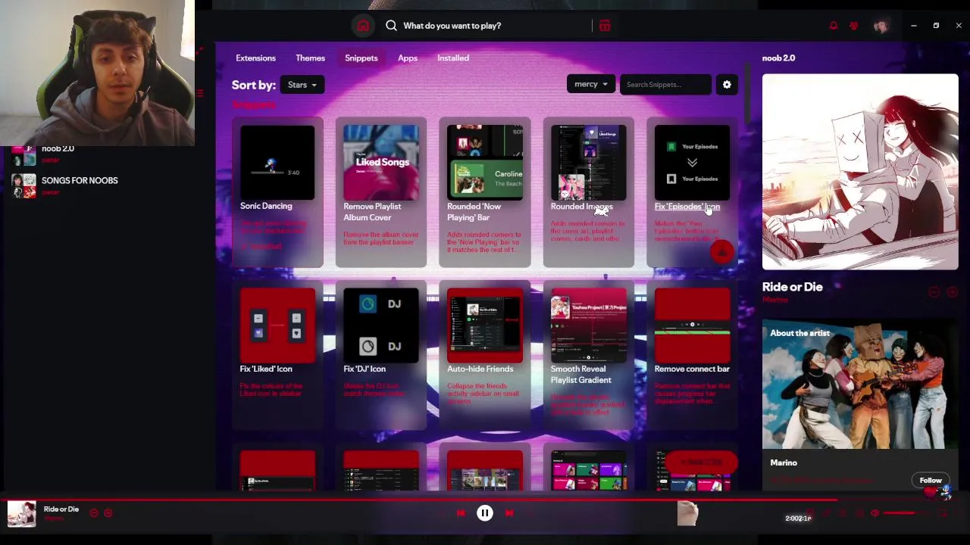Open the Smooth Reveal Playlist Gradient snippet
This screenshot has height=545, width=970.
(x=588, y=354)
